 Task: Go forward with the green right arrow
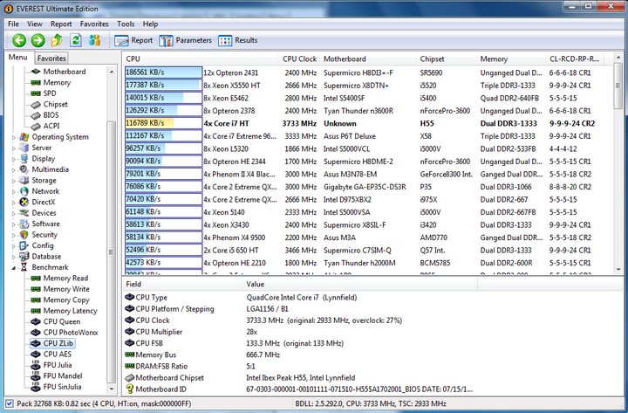point(38,40)
